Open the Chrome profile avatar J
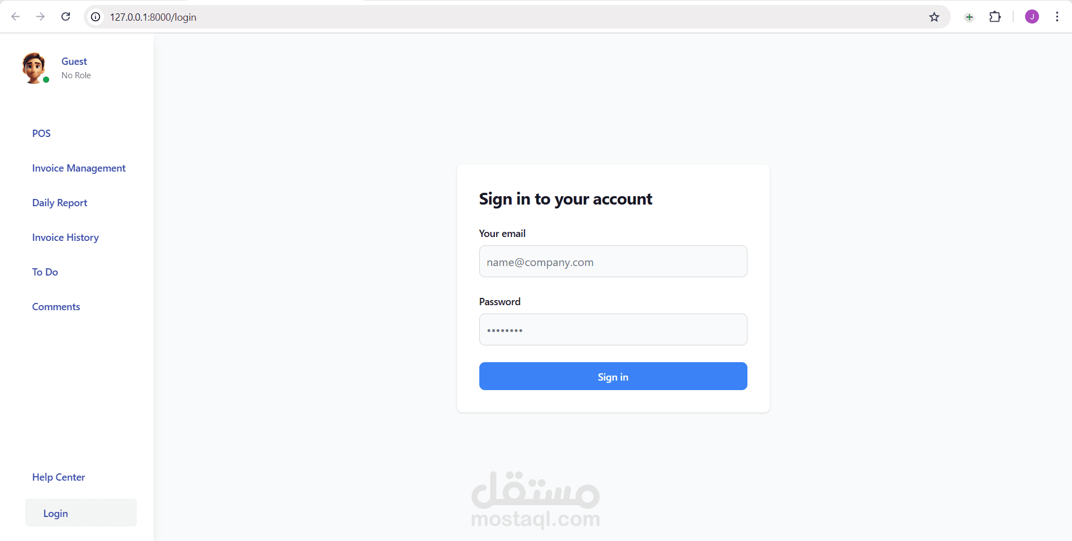The image size is (1072, 541). (1032, 17)
